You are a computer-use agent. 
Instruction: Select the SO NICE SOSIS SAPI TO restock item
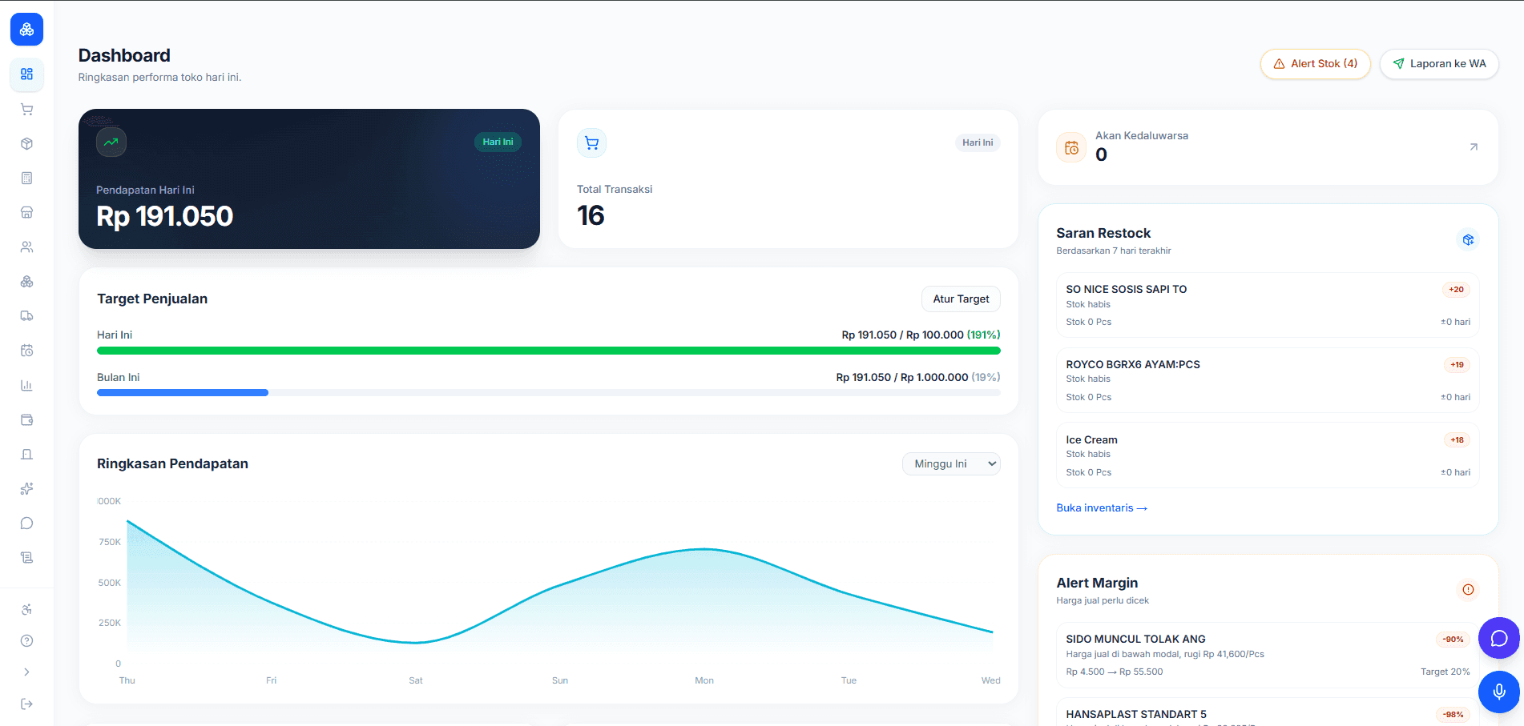pos(1268,305)
